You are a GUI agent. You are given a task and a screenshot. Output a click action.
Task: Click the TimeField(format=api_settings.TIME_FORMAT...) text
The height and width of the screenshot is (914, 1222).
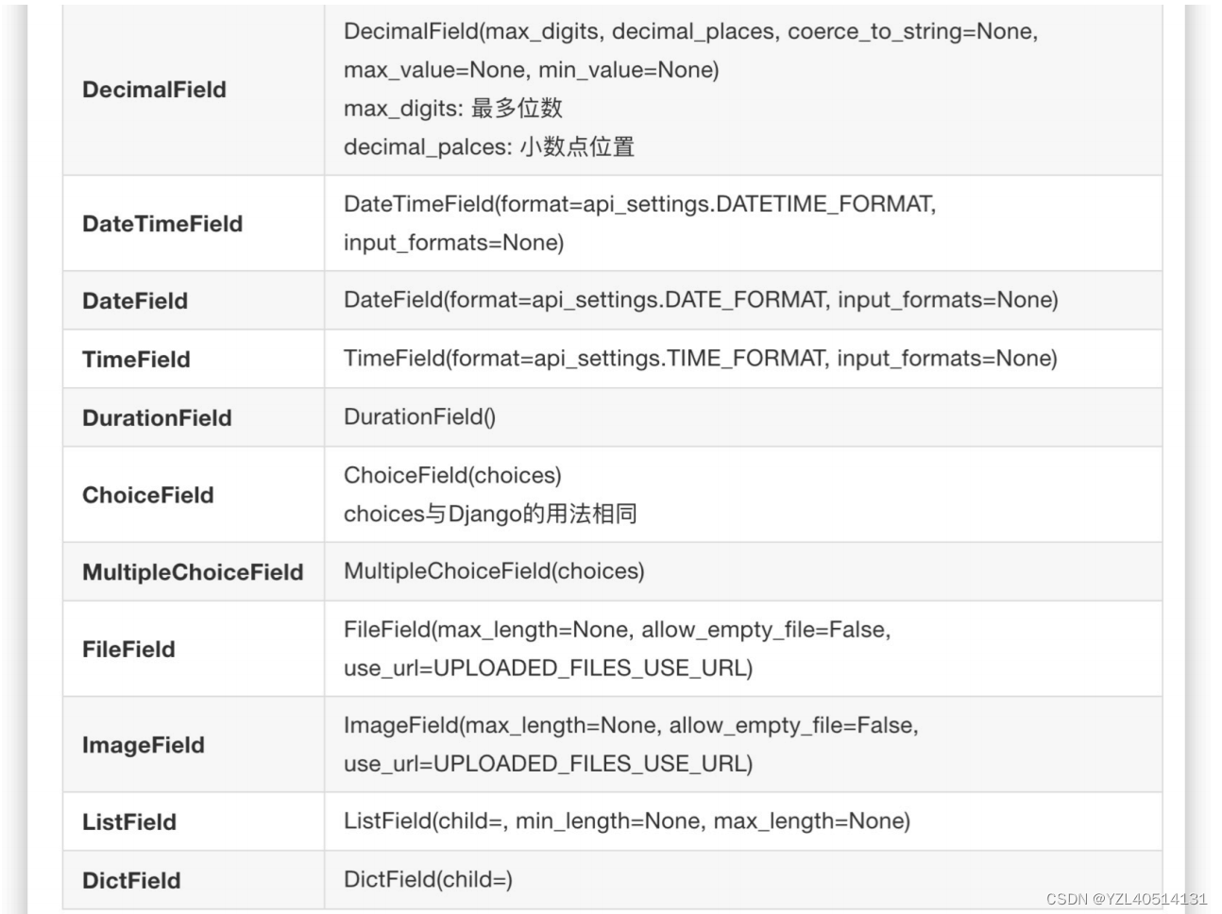(x=701, y=359)
